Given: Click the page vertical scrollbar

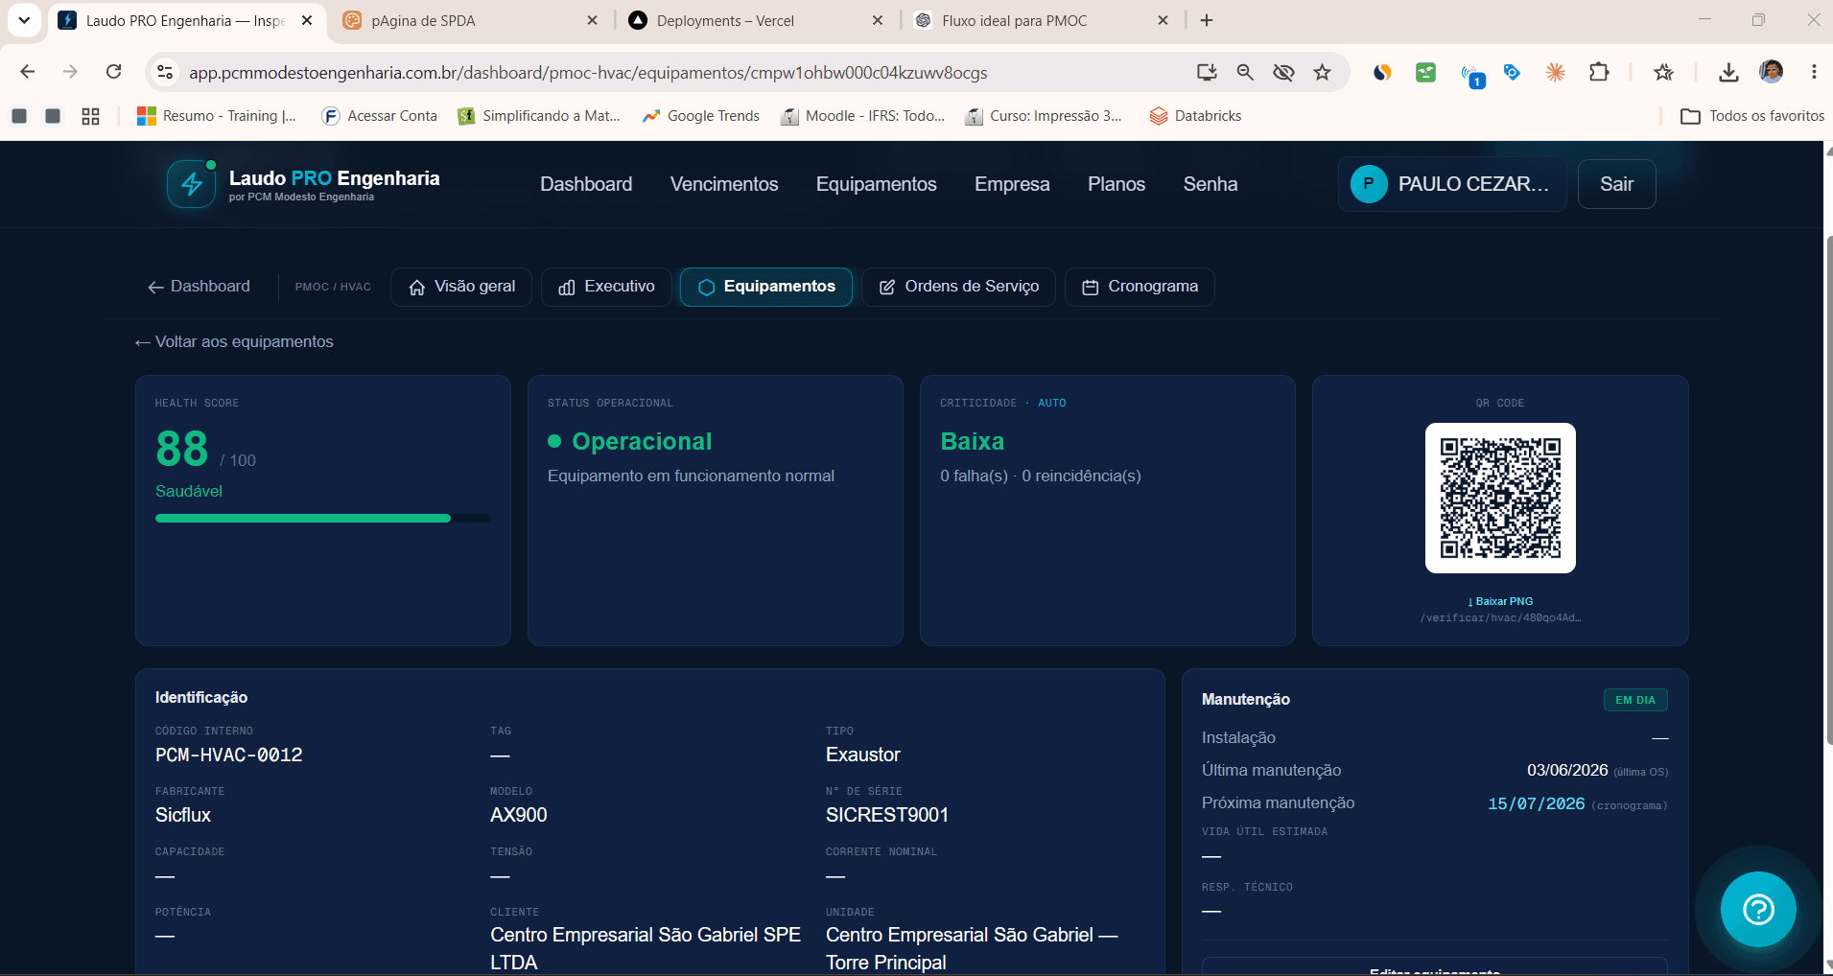Looking at the screenshot, I should (x=1827, y=489).
